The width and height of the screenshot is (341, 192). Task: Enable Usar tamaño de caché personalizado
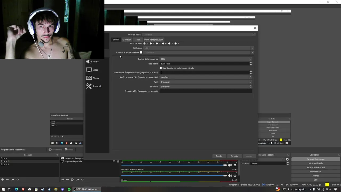pyautogui.click(x=161, y=68)
